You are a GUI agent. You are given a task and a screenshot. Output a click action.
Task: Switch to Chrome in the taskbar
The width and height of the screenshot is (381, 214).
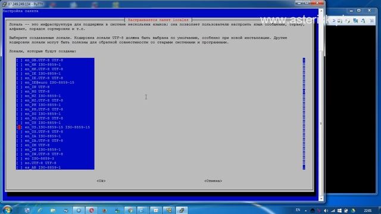[130, 210]
